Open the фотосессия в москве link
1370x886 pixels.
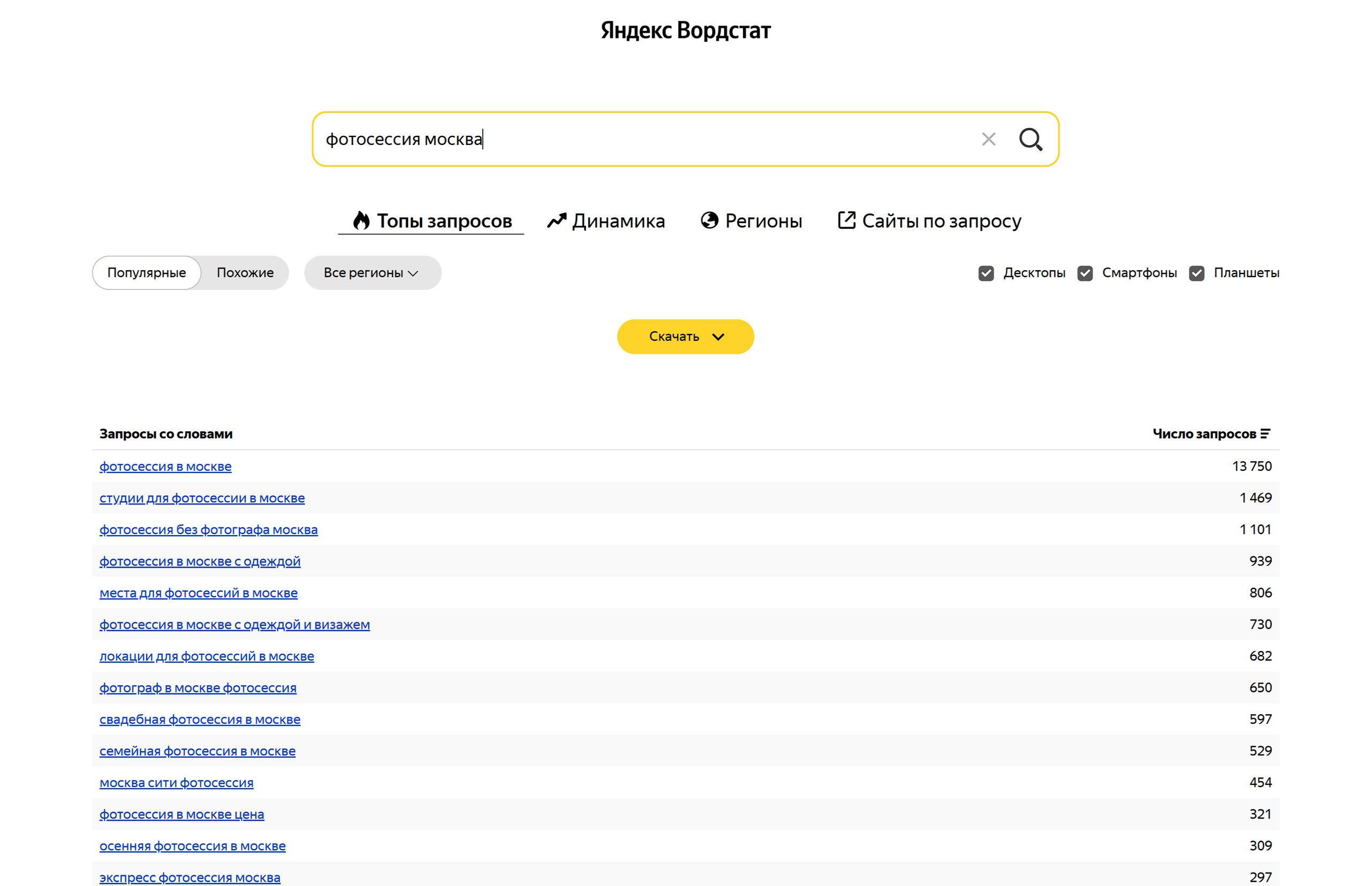pos(165,467)
